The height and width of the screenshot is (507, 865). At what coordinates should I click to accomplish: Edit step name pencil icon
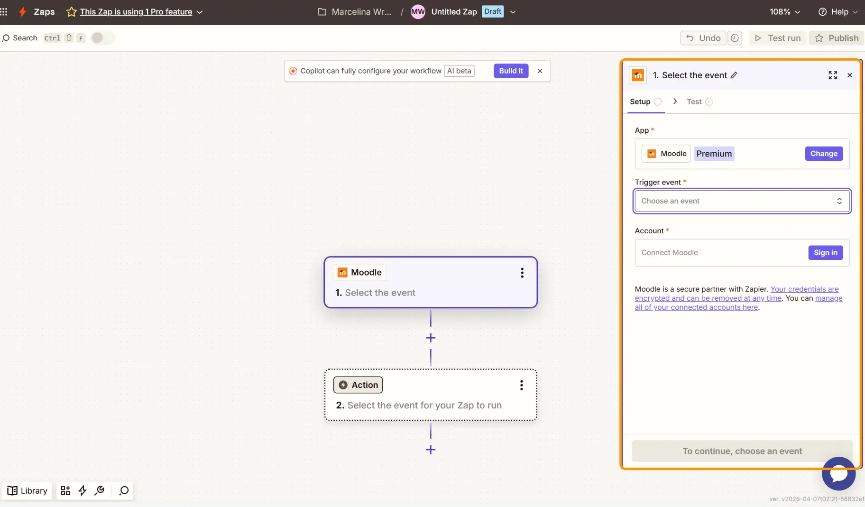click(x=734, y=75)
